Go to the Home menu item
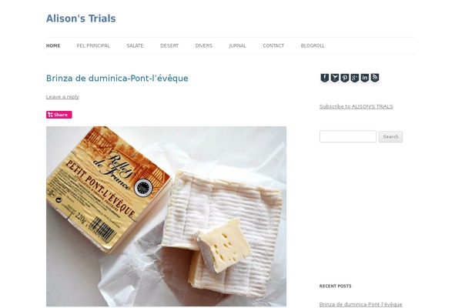 pos(53,45)
